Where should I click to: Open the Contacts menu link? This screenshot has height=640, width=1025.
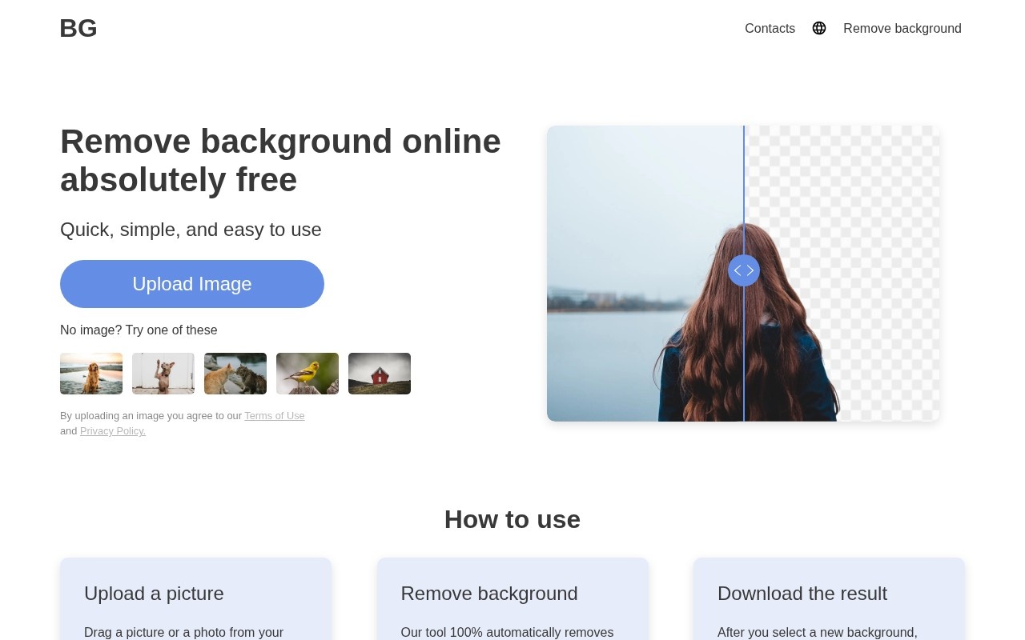point(770,28)
